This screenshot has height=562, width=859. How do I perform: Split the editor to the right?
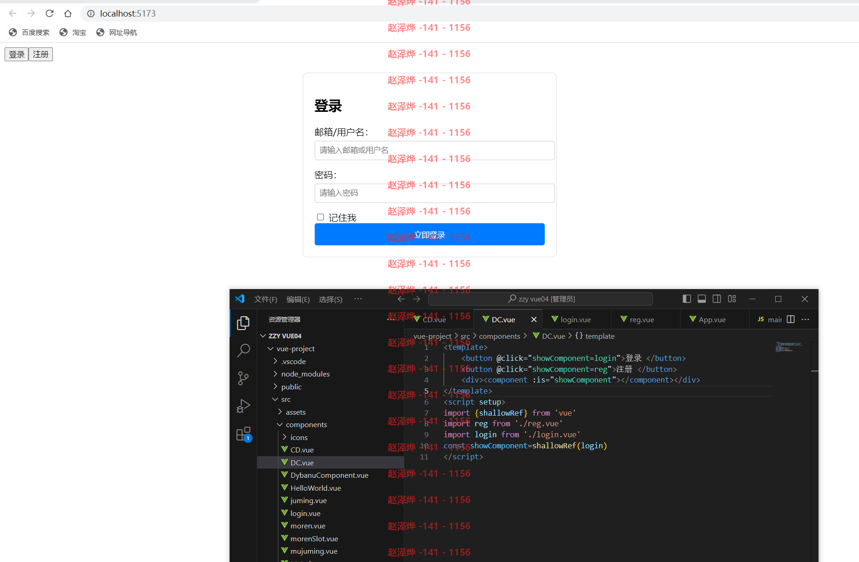[791, 319]
